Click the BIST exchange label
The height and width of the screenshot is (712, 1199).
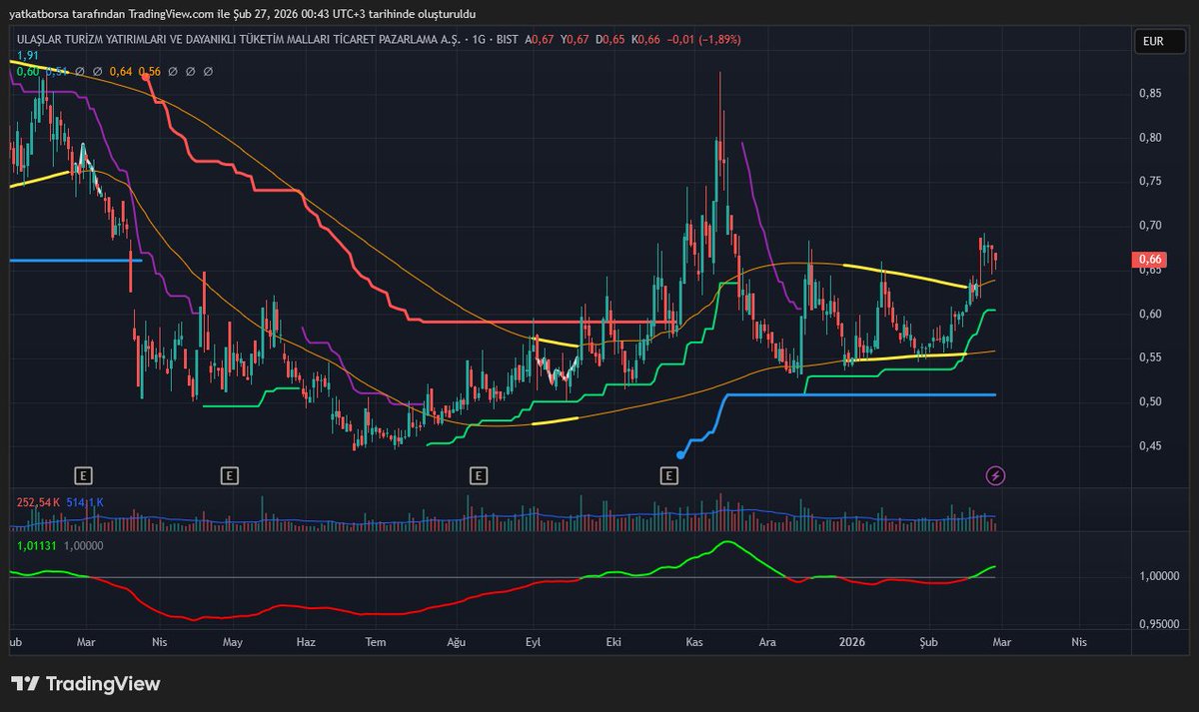point(509,40)
